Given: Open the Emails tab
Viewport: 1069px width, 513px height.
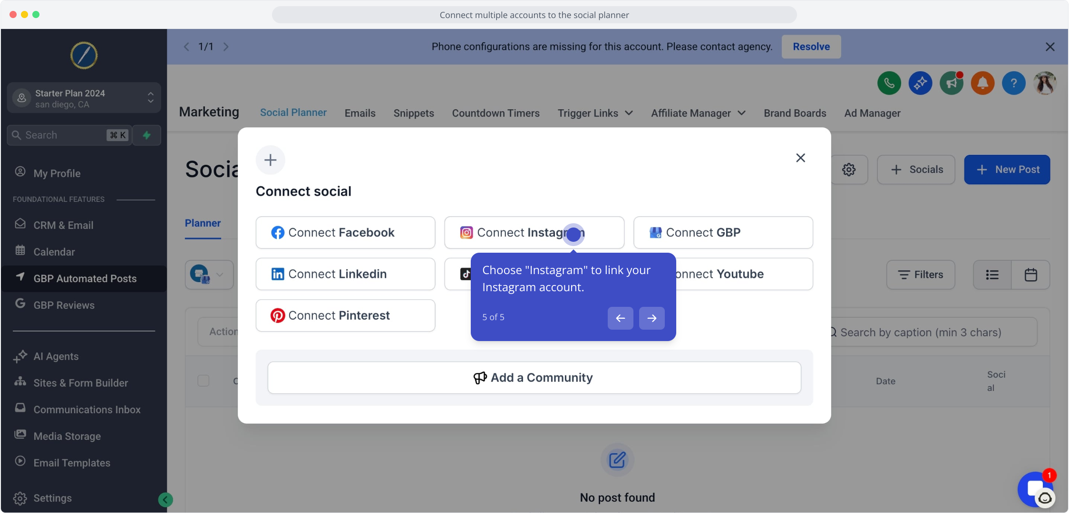Looking at the screenshot, I should pos(360,113).
